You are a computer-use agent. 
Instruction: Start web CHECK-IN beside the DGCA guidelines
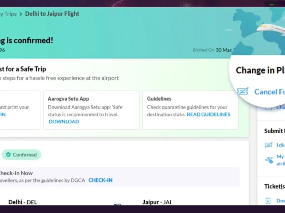click(100, 180)
